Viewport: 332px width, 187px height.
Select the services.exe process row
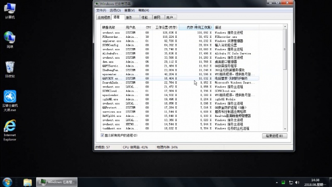(x=180, y=112)
